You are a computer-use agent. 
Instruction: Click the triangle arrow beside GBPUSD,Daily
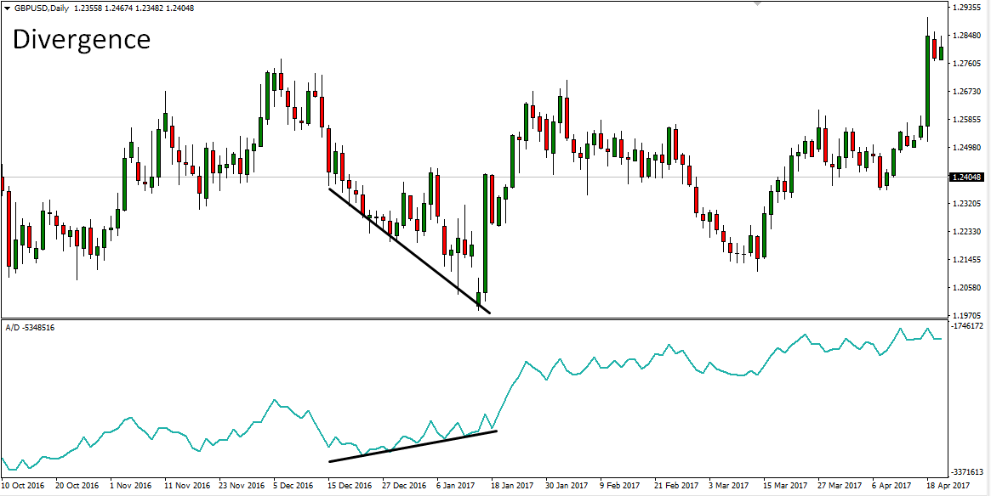pyautogui.click(x=8, y=8)
